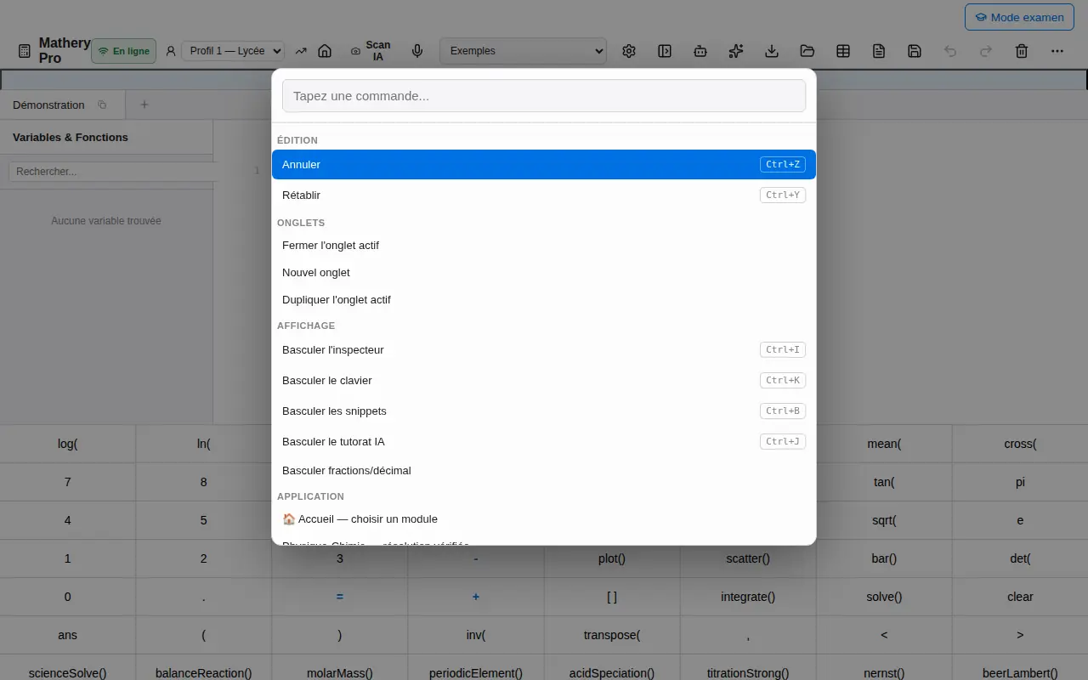The width and height of the screenshot is (1088, 680).
Task: Open the three-dots more menu
Action: pos(1057,51)
